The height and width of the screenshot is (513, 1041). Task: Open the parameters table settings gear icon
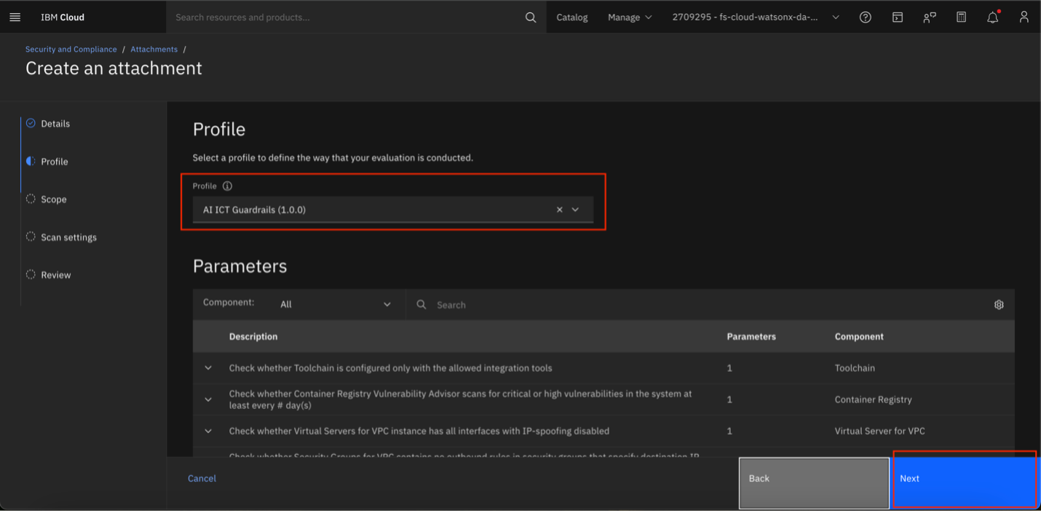point(999,304)
